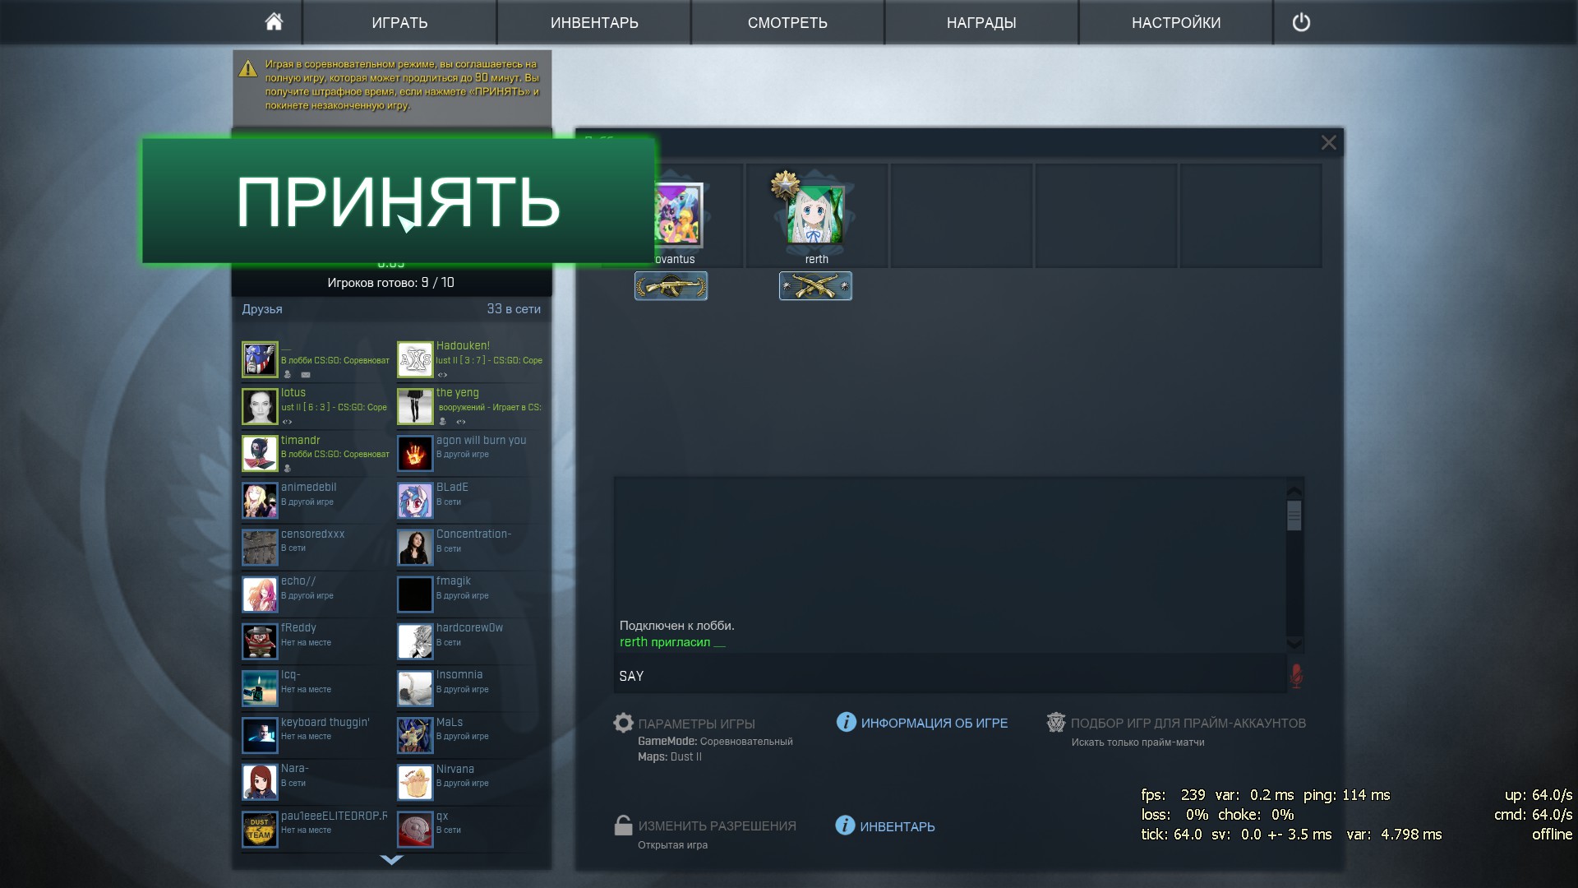Click the Prime matchmaking badge icon

(x=1055, y=722)
